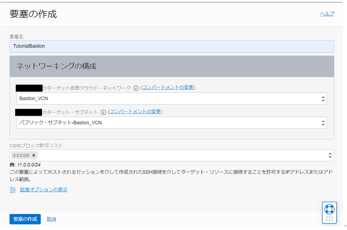347x230 pixels.
Task: Click inside the CIDR allow list field
Action: [146, 155]
